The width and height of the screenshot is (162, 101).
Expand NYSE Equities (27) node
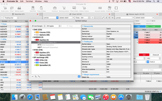click(35, 53)
